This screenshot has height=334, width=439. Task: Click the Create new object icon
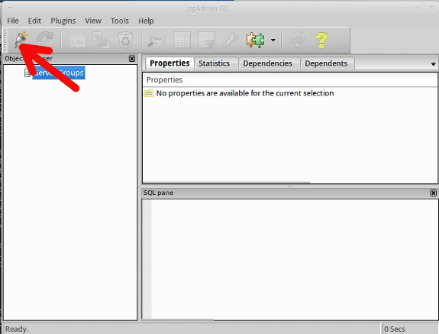[x=101, y=40]
